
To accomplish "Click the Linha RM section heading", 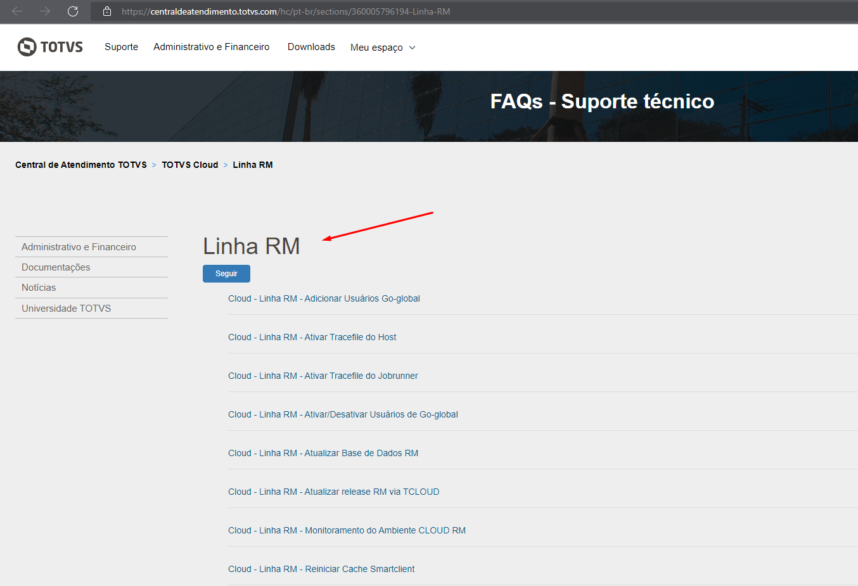I will point(251,246).
